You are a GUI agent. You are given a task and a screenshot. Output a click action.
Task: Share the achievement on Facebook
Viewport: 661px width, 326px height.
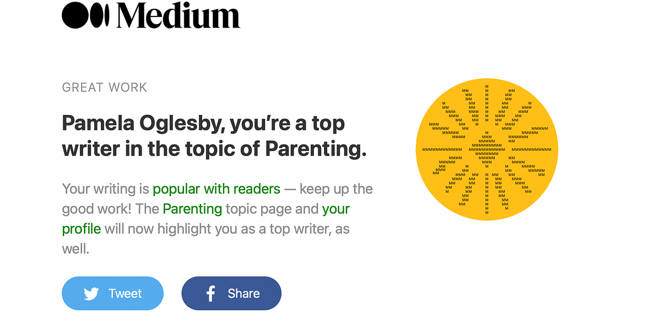pyautogui.click(x=231, y=294)
